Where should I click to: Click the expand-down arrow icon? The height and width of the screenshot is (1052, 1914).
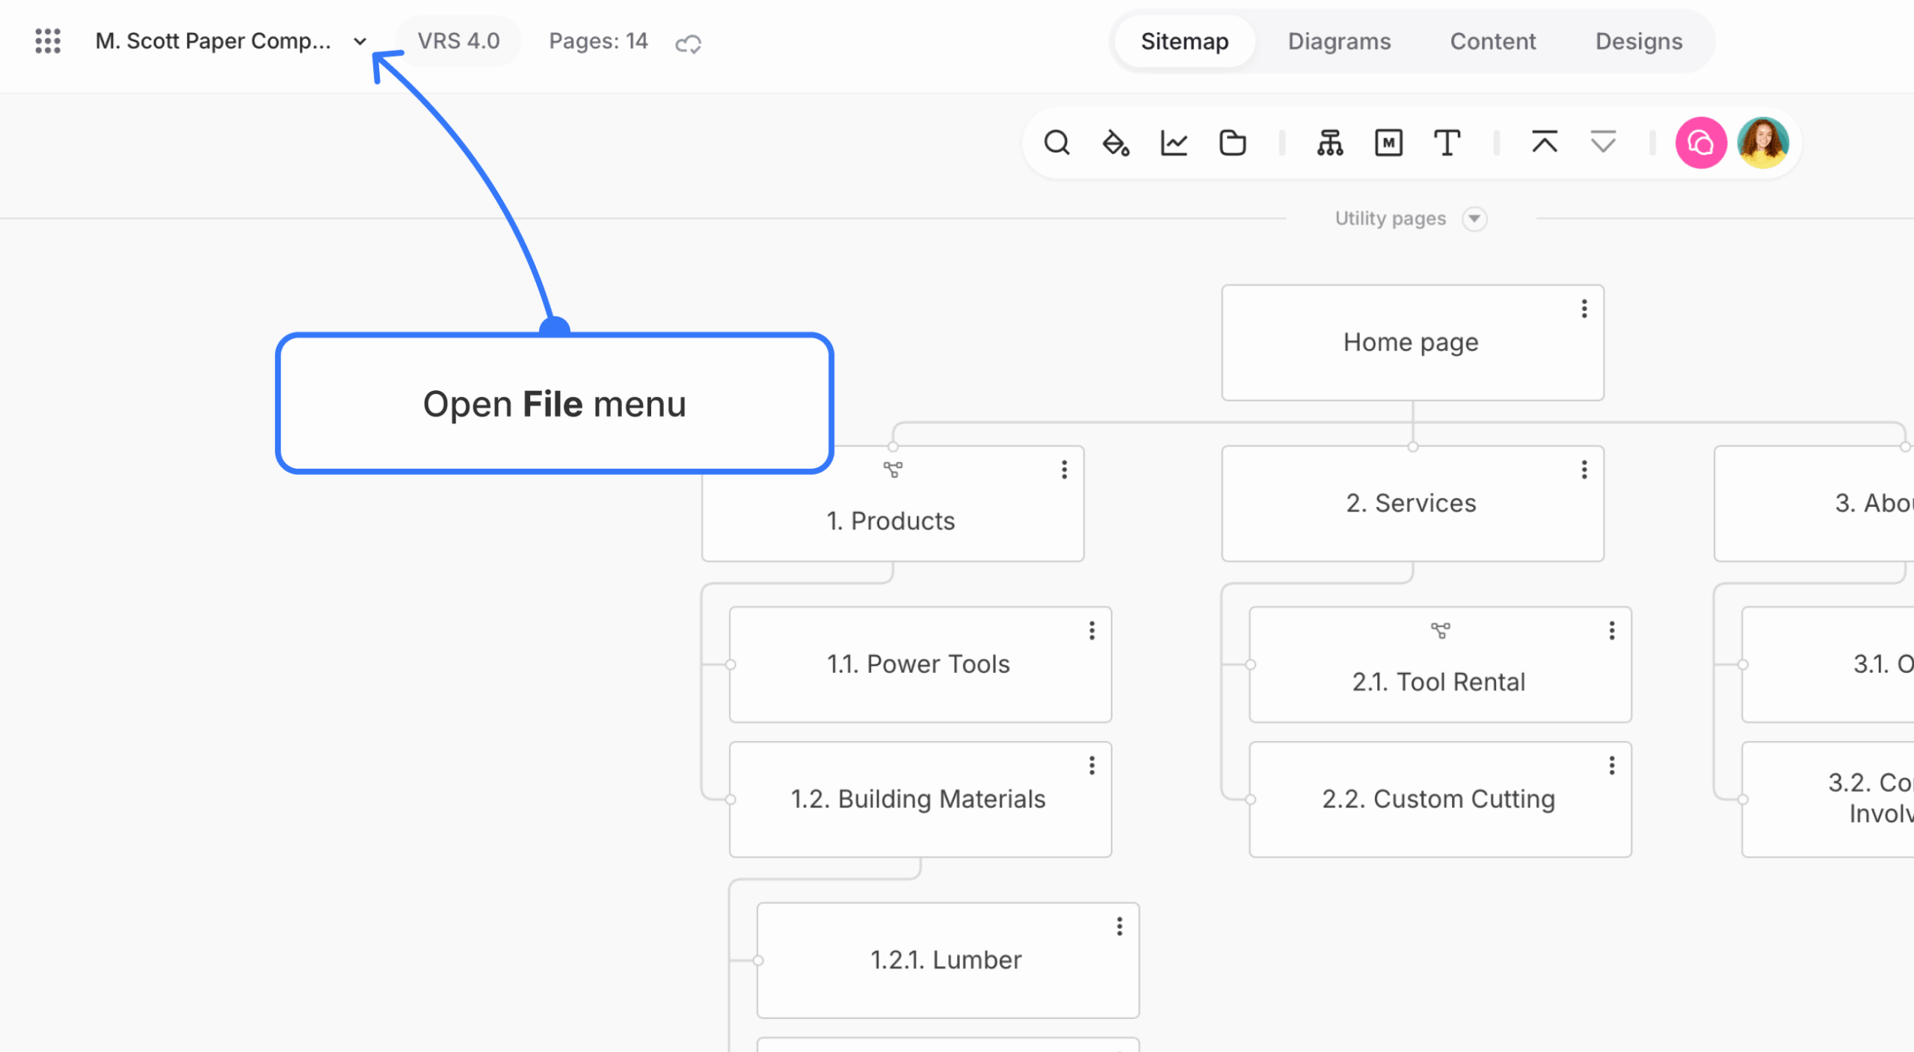(x=1603, y=141)
